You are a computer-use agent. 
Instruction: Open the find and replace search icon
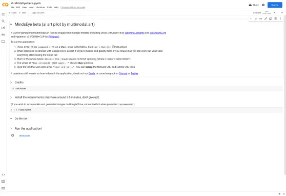click(x=3, y=21)
